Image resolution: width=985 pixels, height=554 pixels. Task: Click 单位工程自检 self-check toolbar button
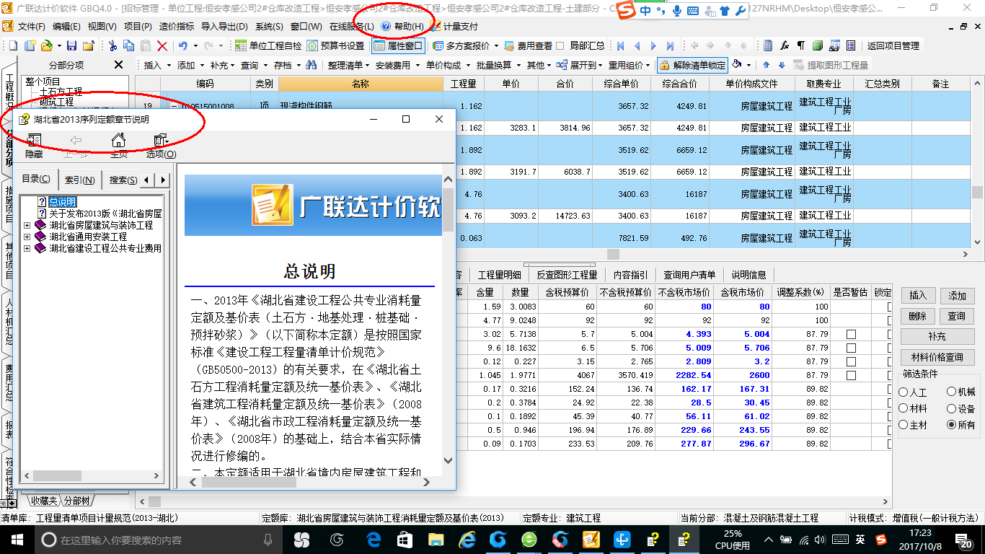(x=268, y=45)
